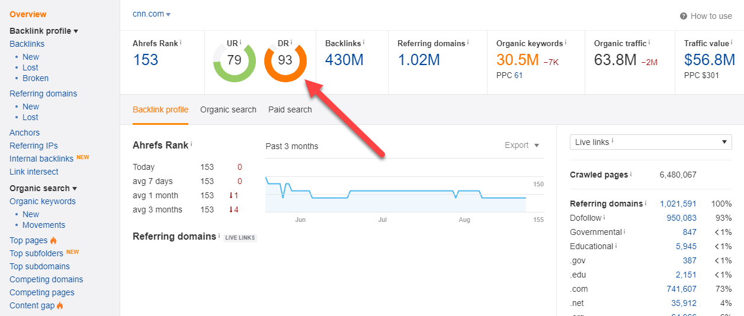744x316 pixels.
Task: Click info icon next to Referring domains metric header
Action: [468, 43]
